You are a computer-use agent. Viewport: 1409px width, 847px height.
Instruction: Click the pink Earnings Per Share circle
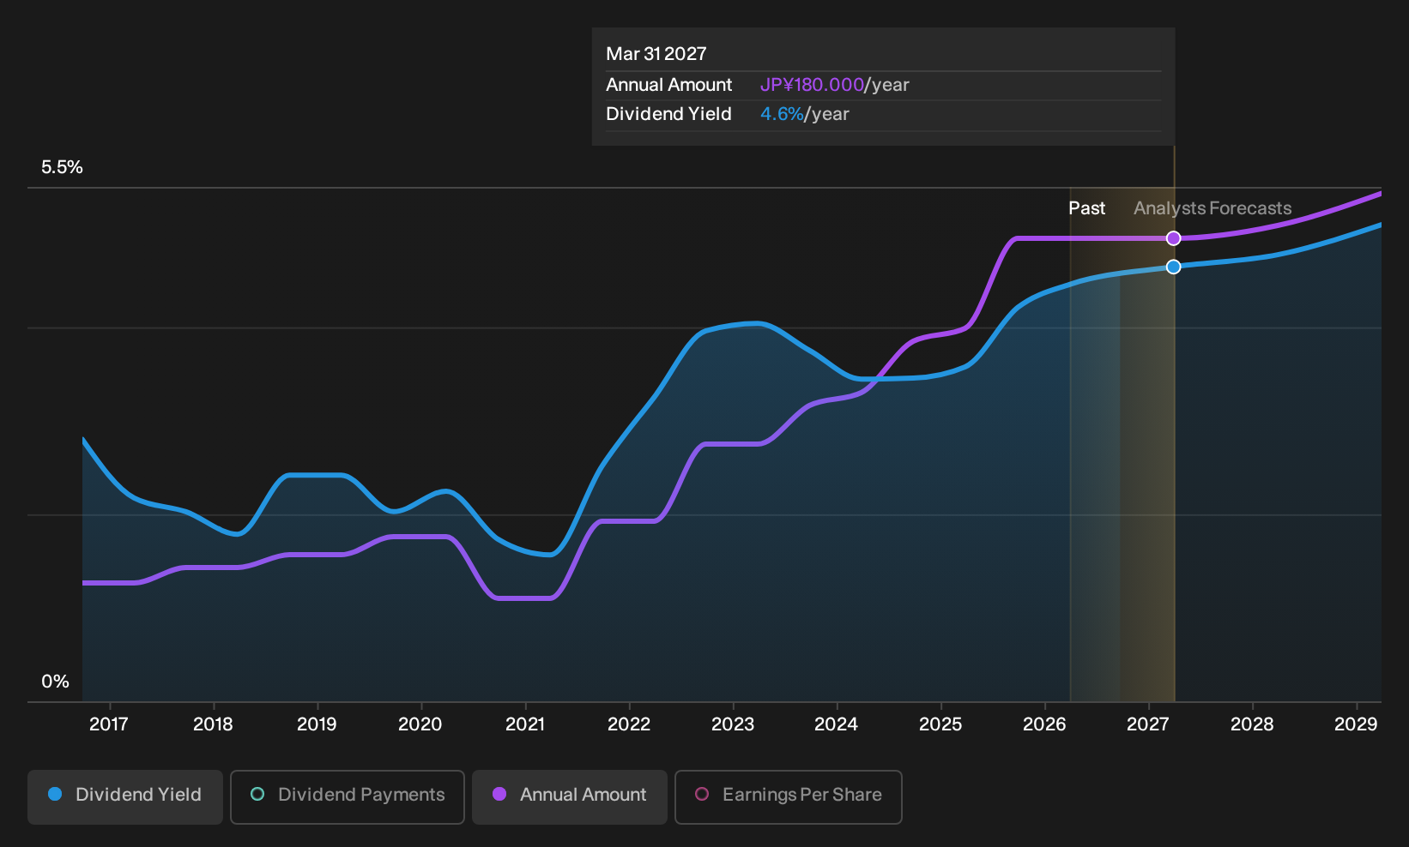click(x=702, y=795)
